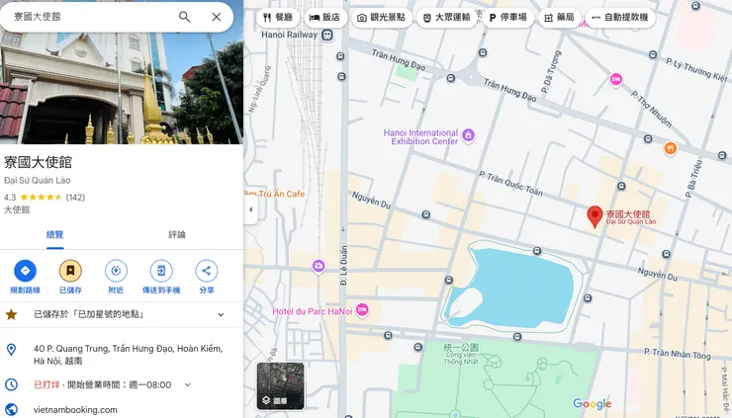Click the Trú Ấn Cafe map label
The width and height of the screenshot is (732, 418).
275,194
